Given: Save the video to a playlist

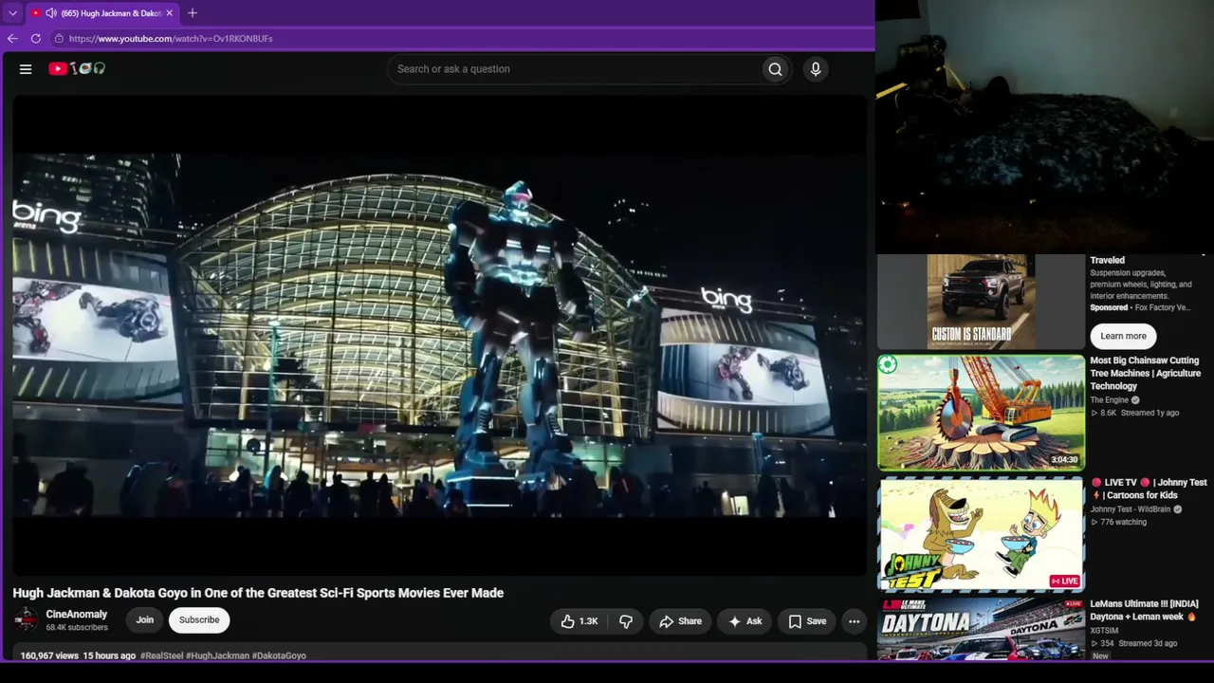Looking at the screenshot, I should click(807, 621).
